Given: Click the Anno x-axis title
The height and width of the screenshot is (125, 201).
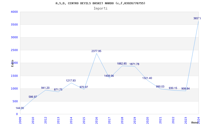Looking at the screenshot, I should click(195, 122).
